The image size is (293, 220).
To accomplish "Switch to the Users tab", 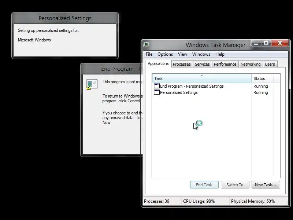I will pyautogui.click(x=270, y=64).
